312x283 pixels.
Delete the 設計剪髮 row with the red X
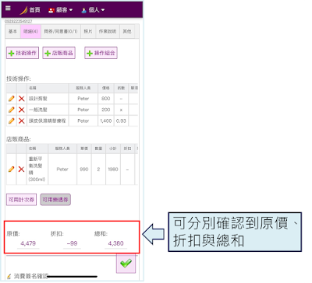[x=22, y=99]
